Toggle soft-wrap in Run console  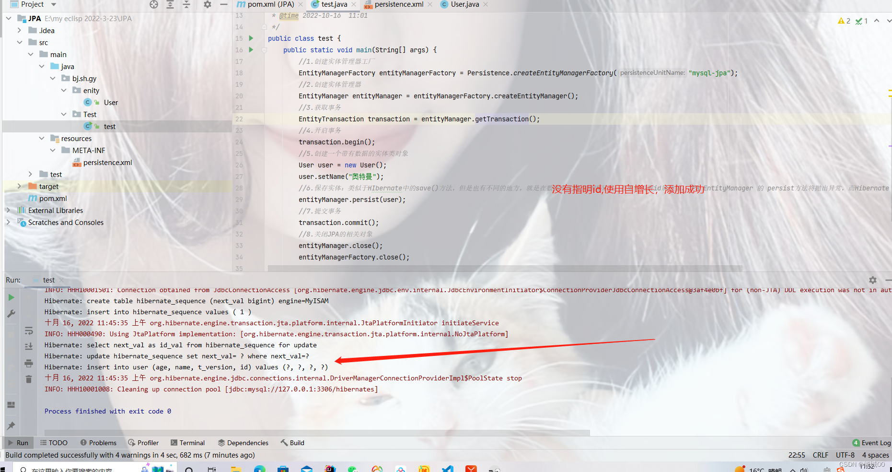tap(29, 330)
